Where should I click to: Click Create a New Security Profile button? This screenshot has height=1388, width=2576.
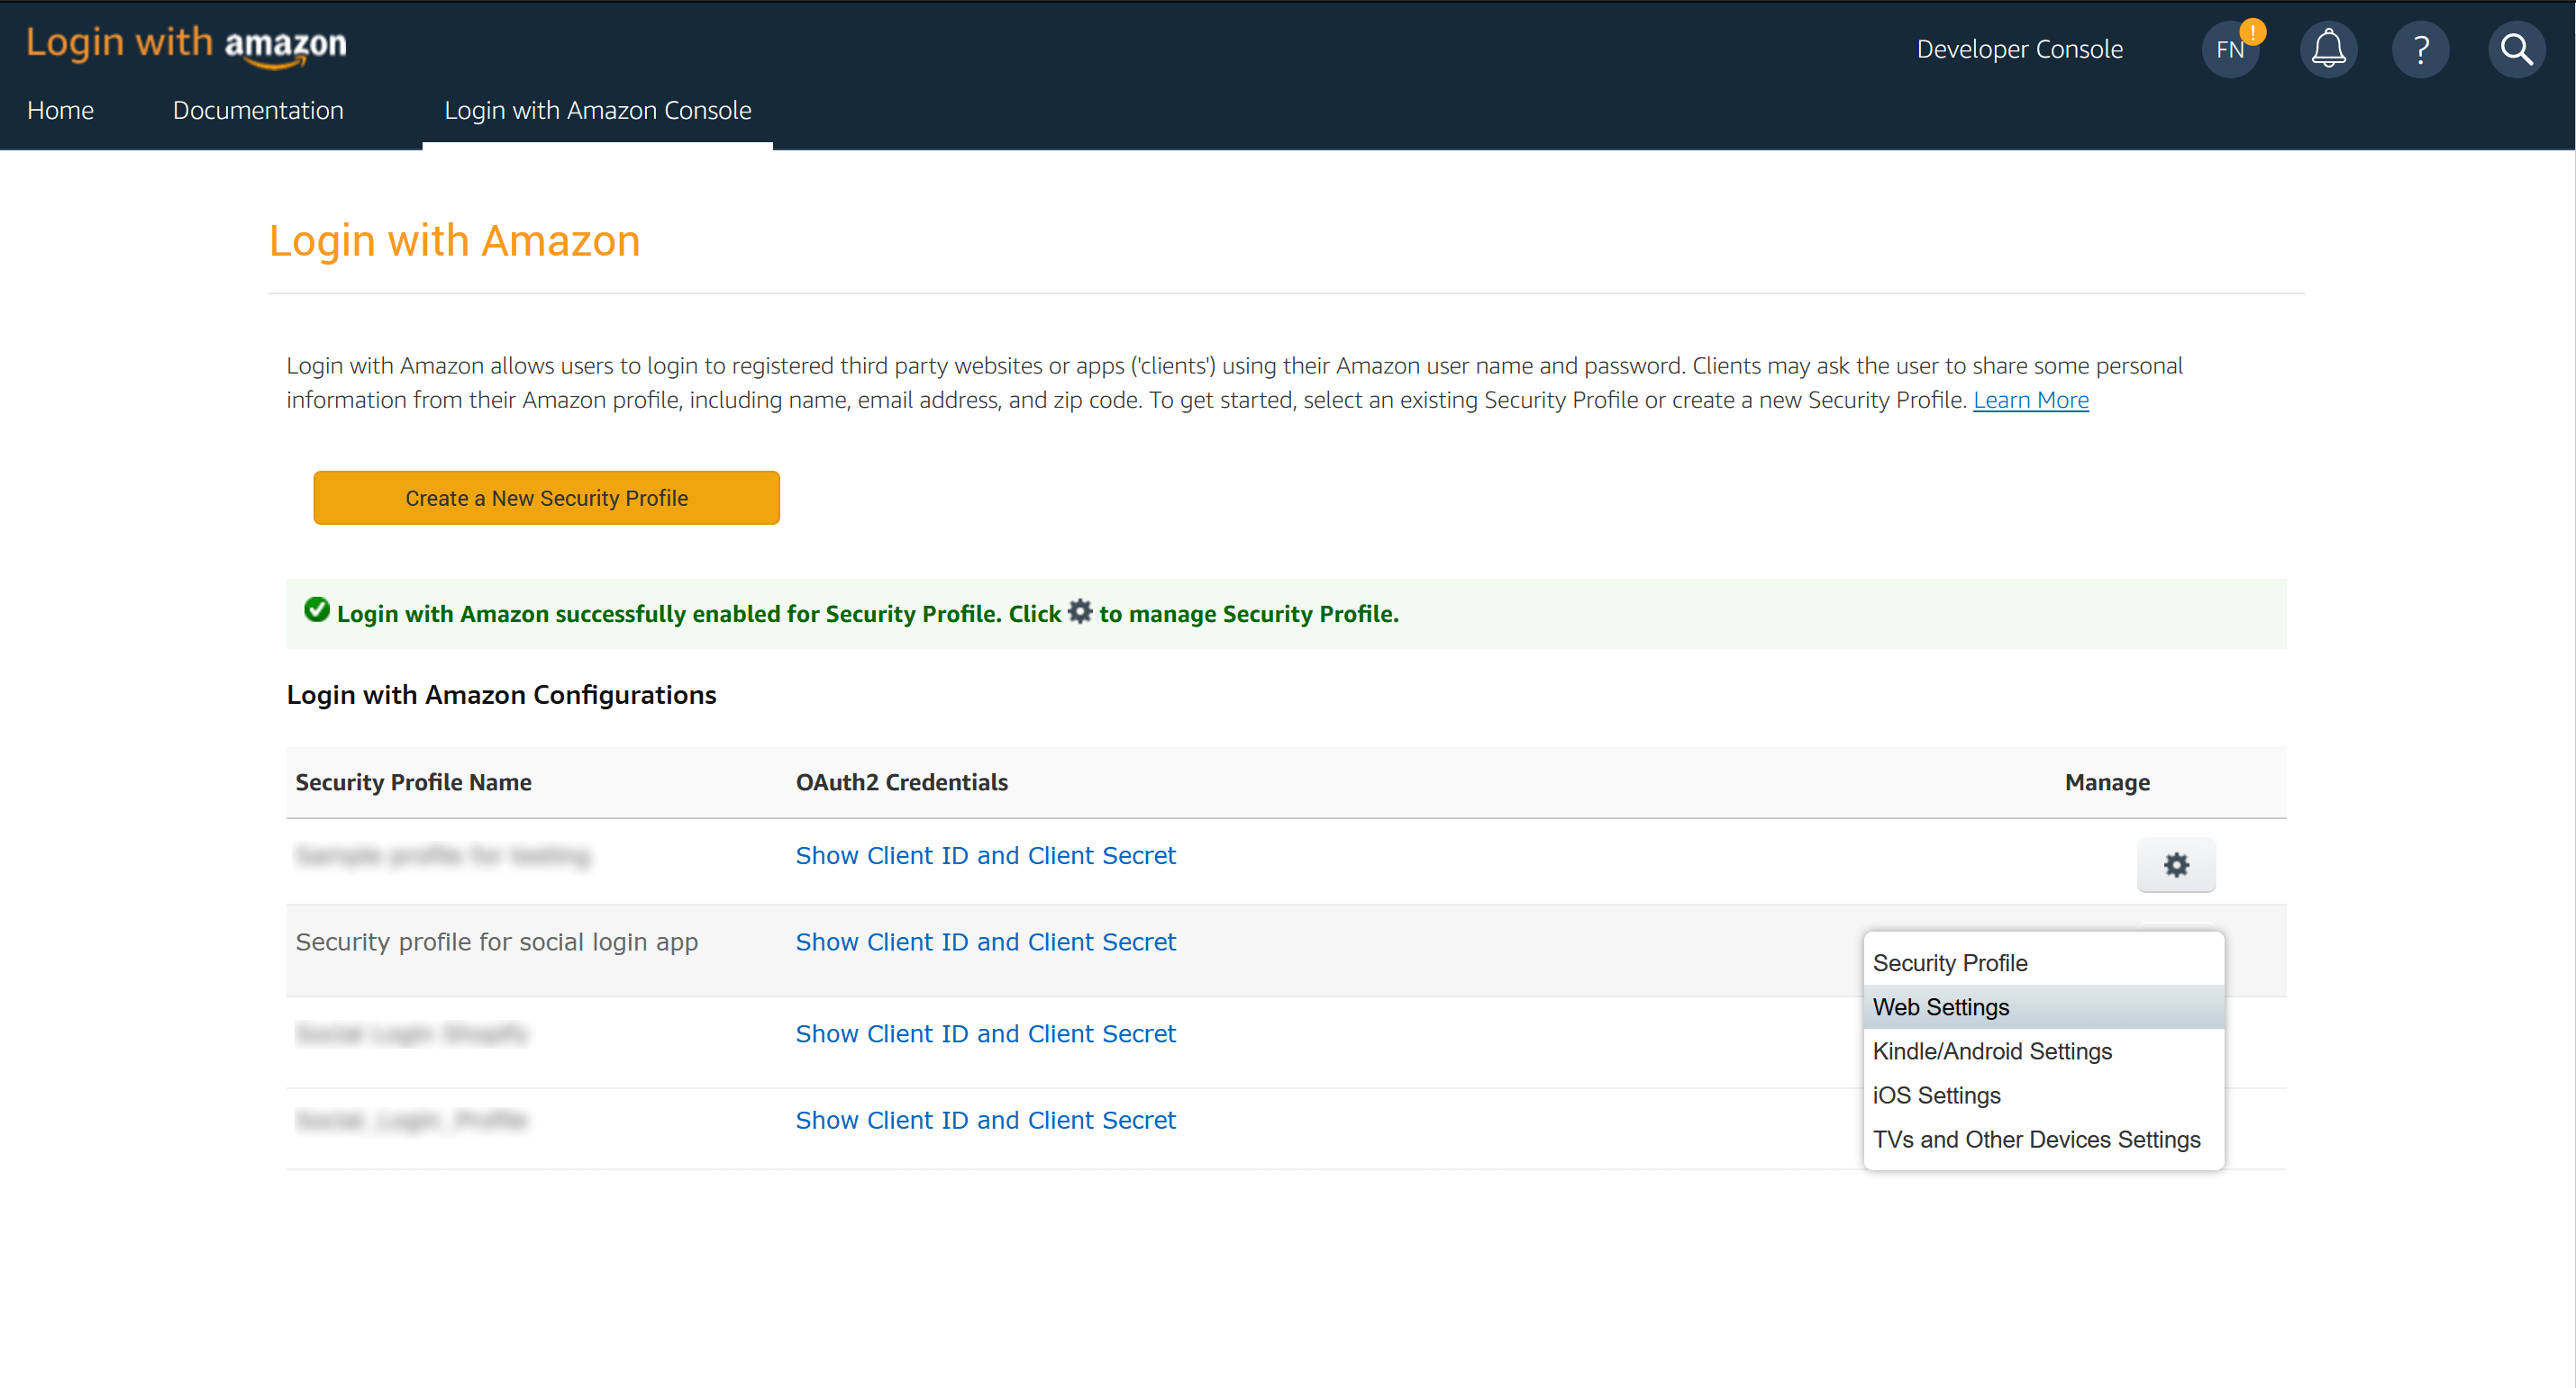click(546, 498)
